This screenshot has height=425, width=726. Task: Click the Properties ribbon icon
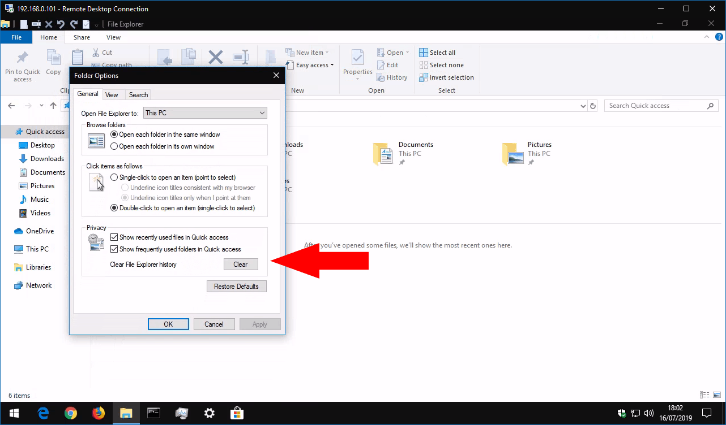point(357,58)
